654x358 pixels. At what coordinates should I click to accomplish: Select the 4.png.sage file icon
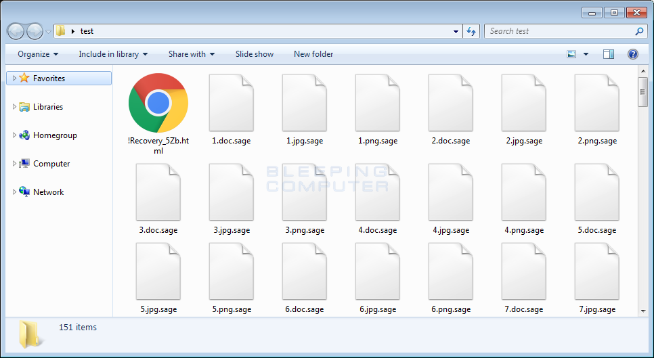pos(524,192)
